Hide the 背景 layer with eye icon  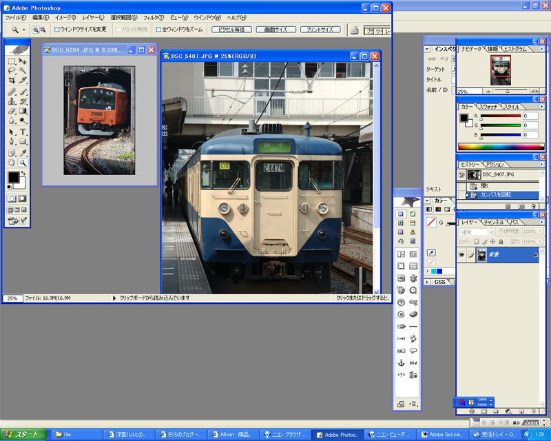tap(461, 255)
